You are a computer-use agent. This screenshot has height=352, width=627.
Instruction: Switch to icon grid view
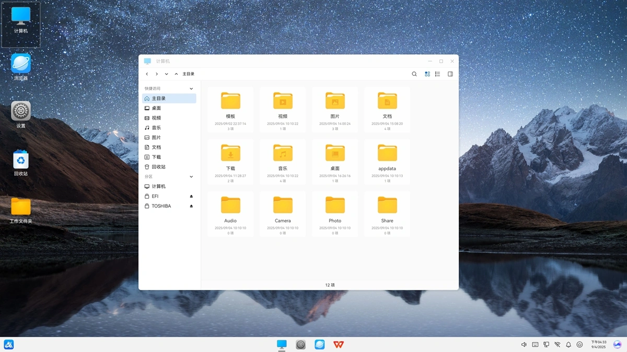point(427,74)
